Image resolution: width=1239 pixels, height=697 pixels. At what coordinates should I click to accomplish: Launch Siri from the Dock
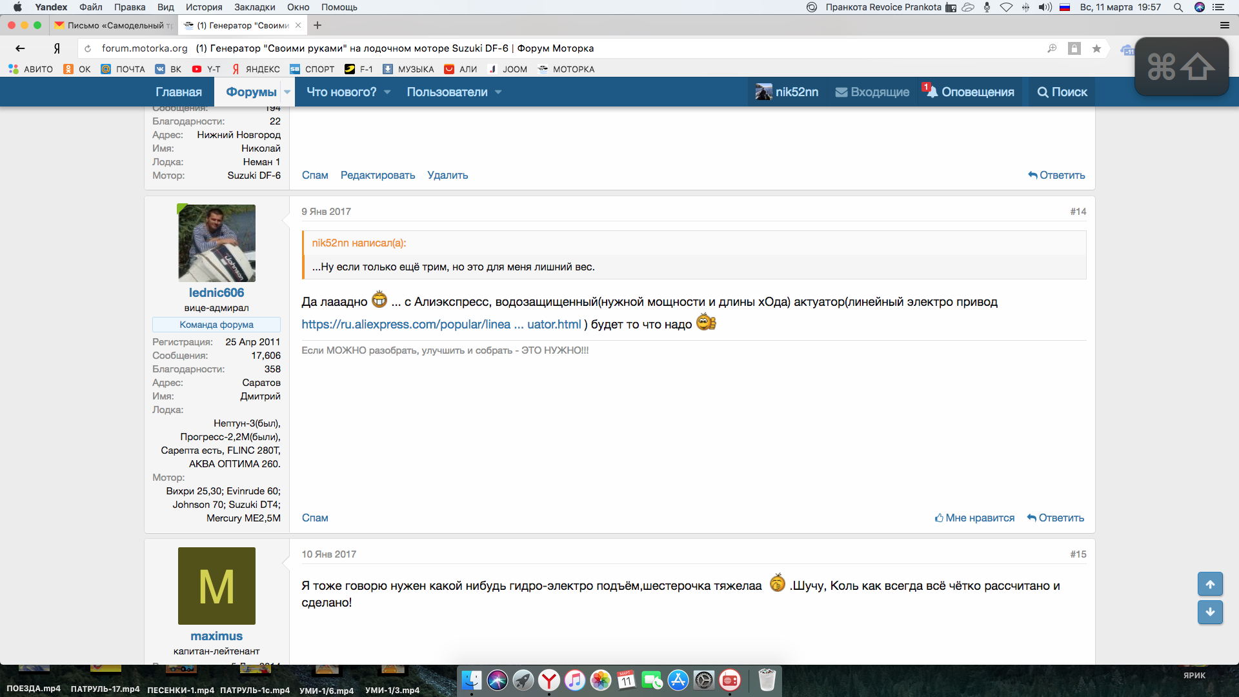[498, 680]
